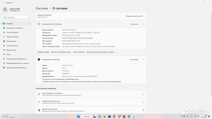Click the user account avatar icon
Screen dimensions: 212x119
click(x=5, y=10)
